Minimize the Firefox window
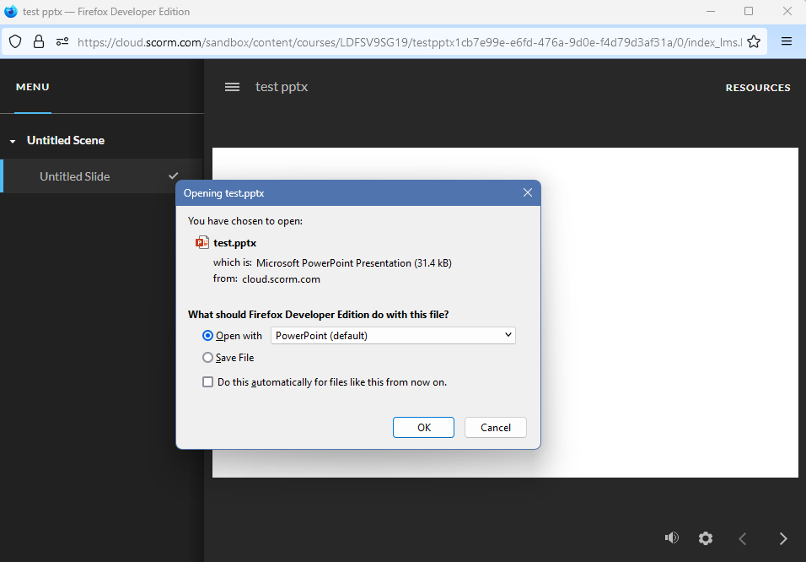The height and width of the screenshot is (562, 806). point(711,11)
